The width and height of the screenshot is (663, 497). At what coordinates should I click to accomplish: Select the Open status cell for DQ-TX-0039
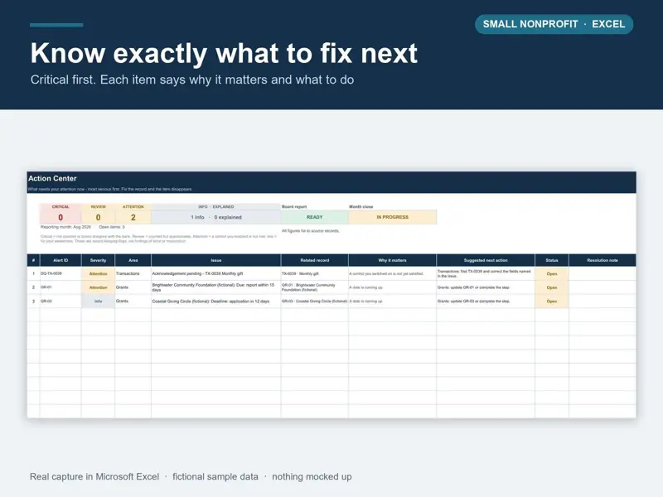click(552, 273)
